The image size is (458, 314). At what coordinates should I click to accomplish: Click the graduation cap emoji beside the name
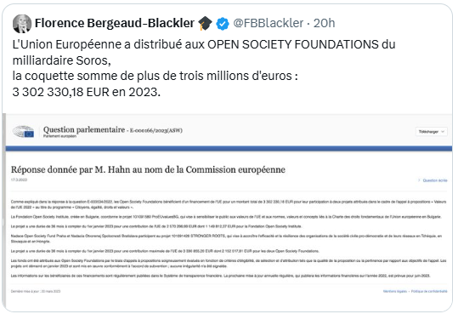point(205,24)
